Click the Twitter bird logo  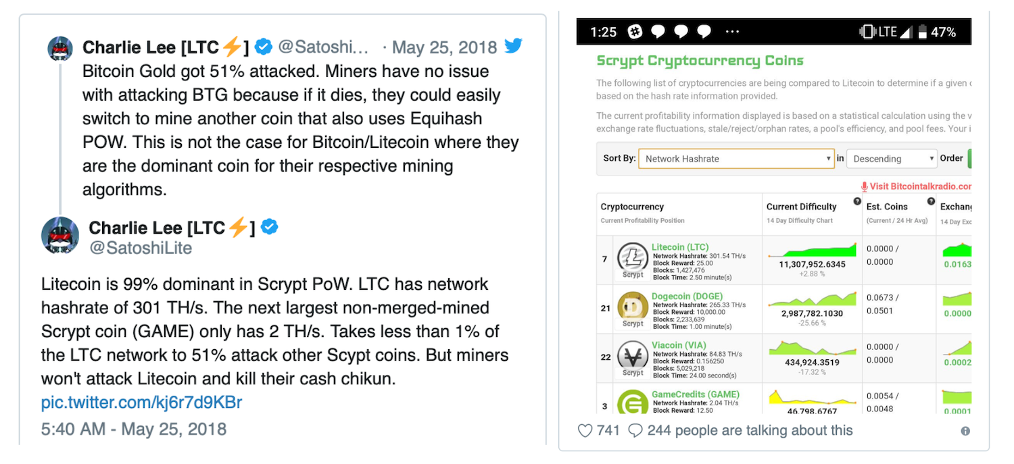(514, 47)
